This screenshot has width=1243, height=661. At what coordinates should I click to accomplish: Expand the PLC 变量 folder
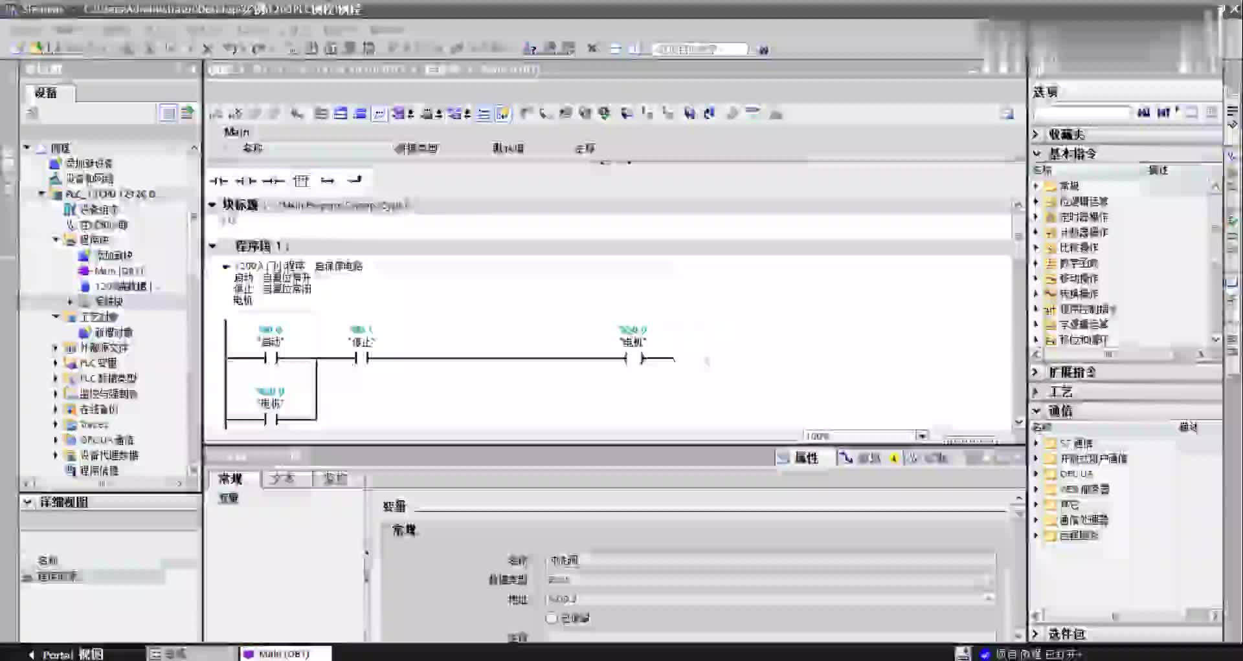click(x=56, y=363)
